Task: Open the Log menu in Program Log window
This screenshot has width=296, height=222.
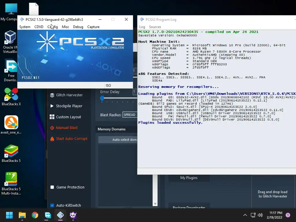Action: pos(142,27)
